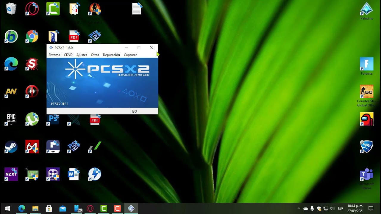Open the Depuración menu in PCSX2
Image resolution: width=381 pixels, height=214 pixels.
111,55
